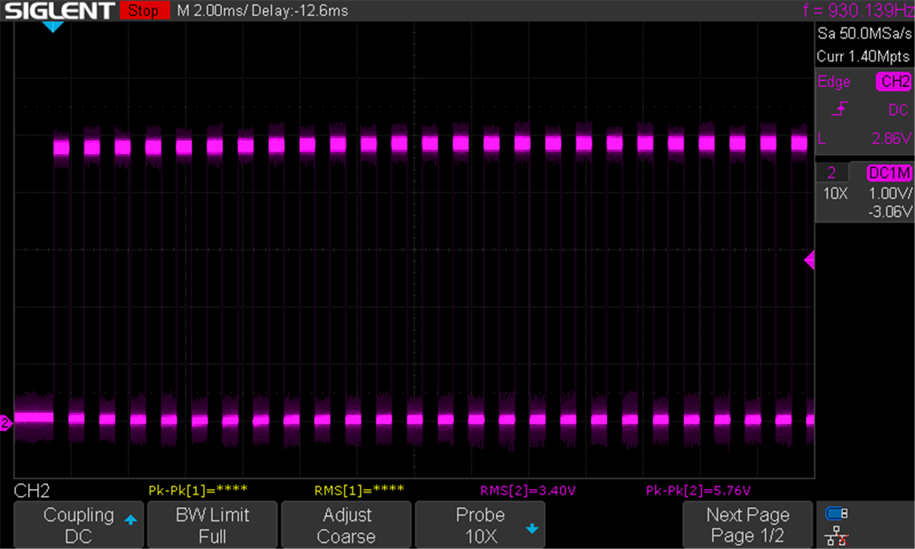
Task: Click the cyan trigger position marker at top
Action: 53,27
